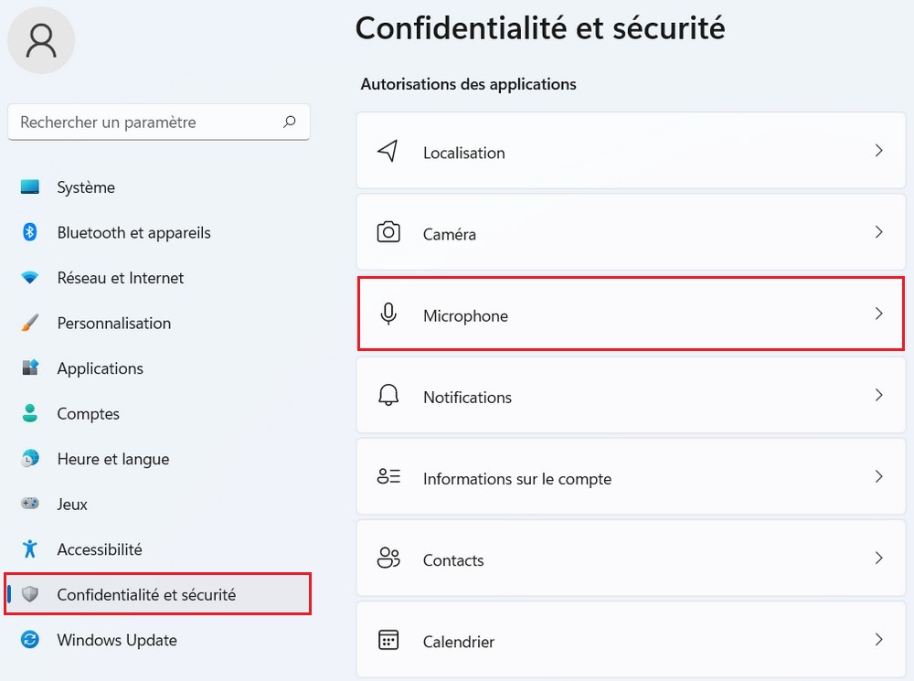Expand Localisation with its chevron
This screenshot has height=681, width=914.
tap(878, 151)
